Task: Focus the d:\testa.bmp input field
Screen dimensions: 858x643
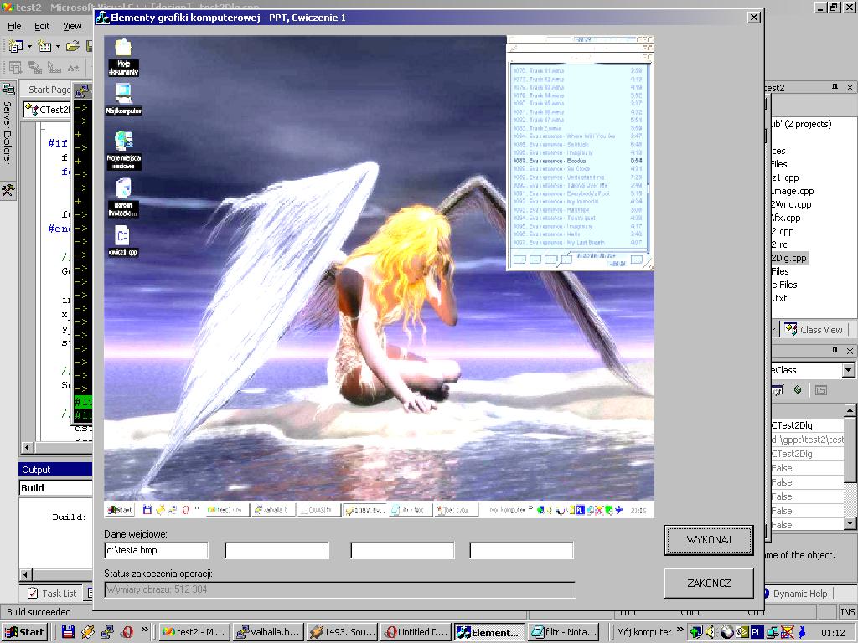Action: pyautogui.click(x=156, y=550)
